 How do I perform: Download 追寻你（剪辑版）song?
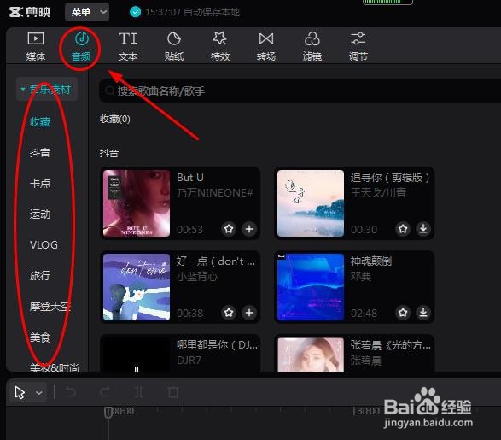coord(423,229)
